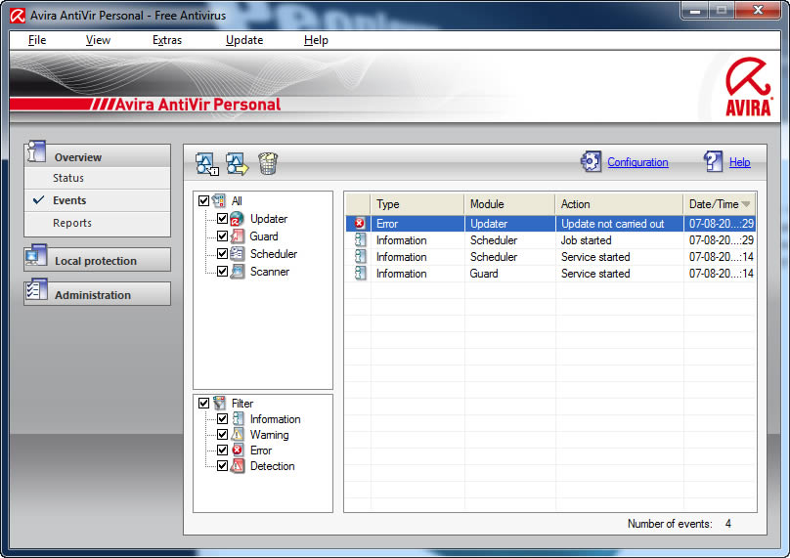Disable the Warning filter checkbox

coord(222,435)
